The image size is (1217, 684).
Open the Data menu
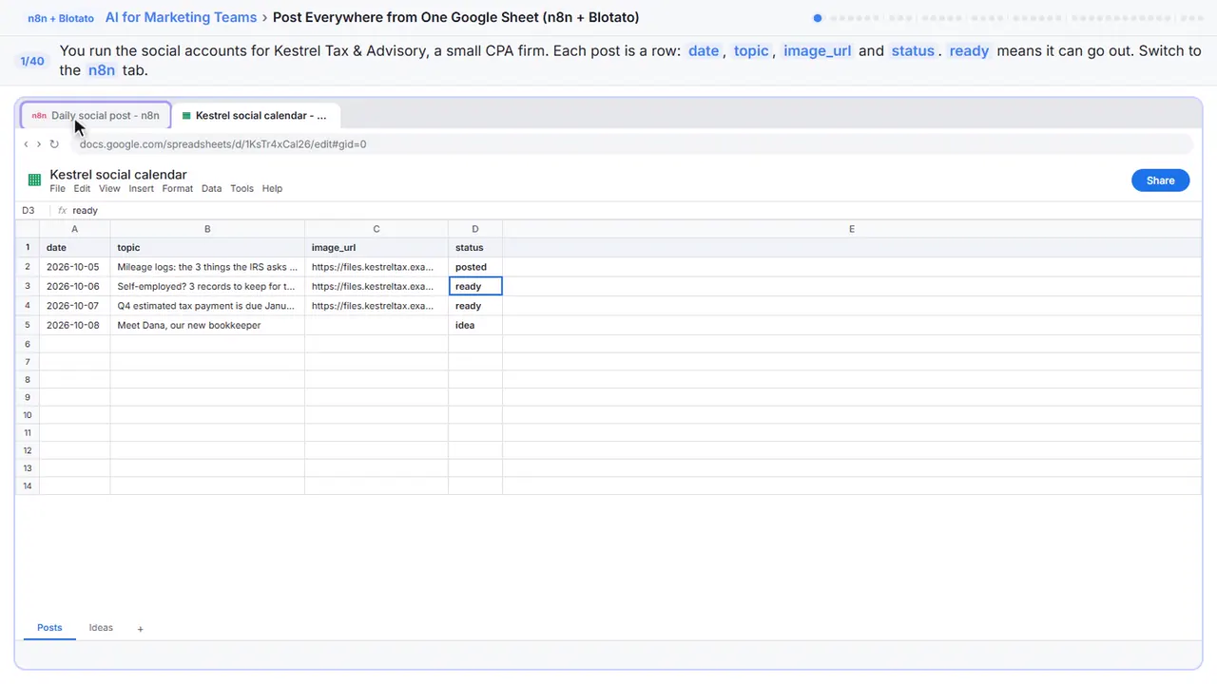click(211, 189)
